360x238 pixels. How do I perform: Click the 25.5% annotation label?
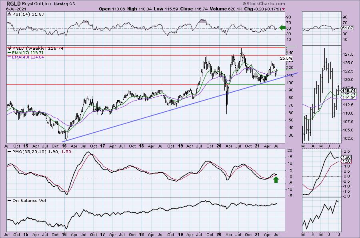(286, 58)
